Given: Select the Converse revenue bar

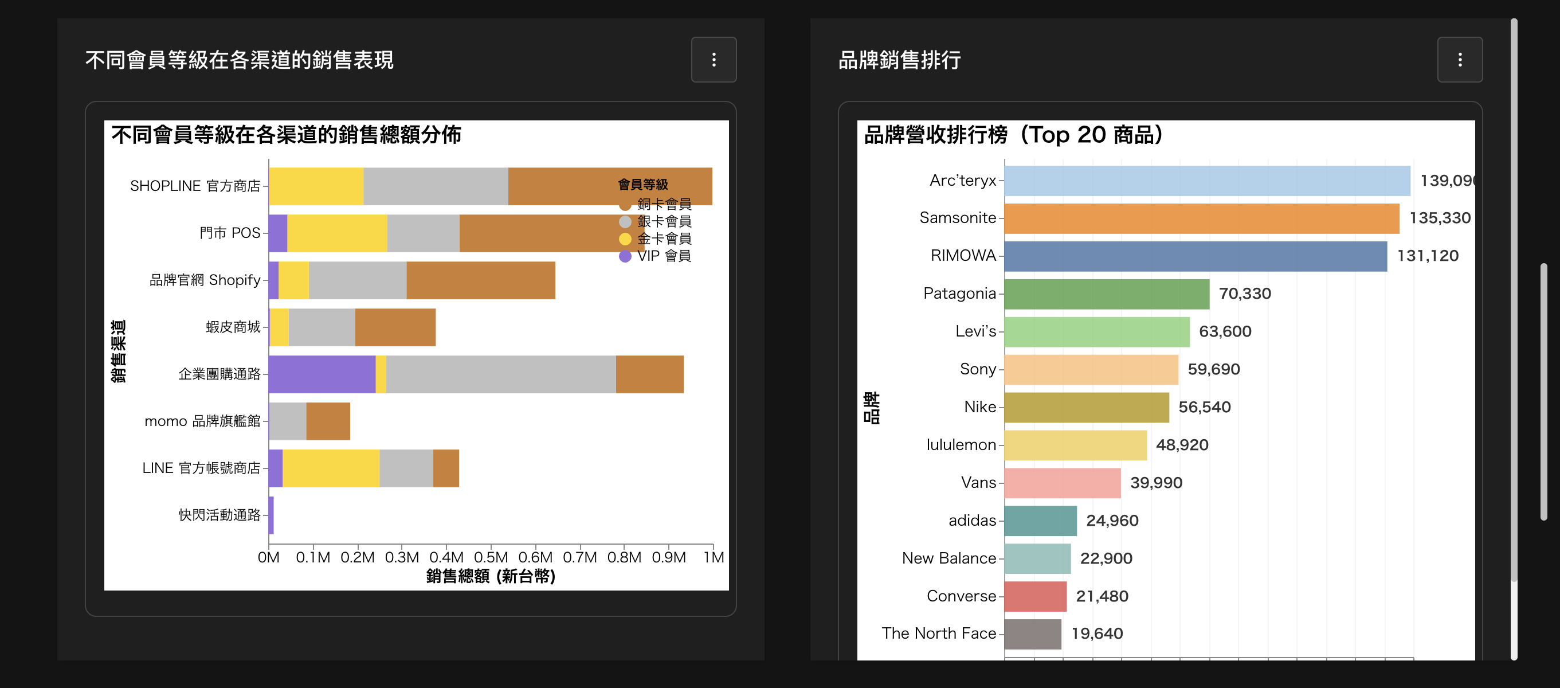Looking at the screenshot, I should [1036, 596].
